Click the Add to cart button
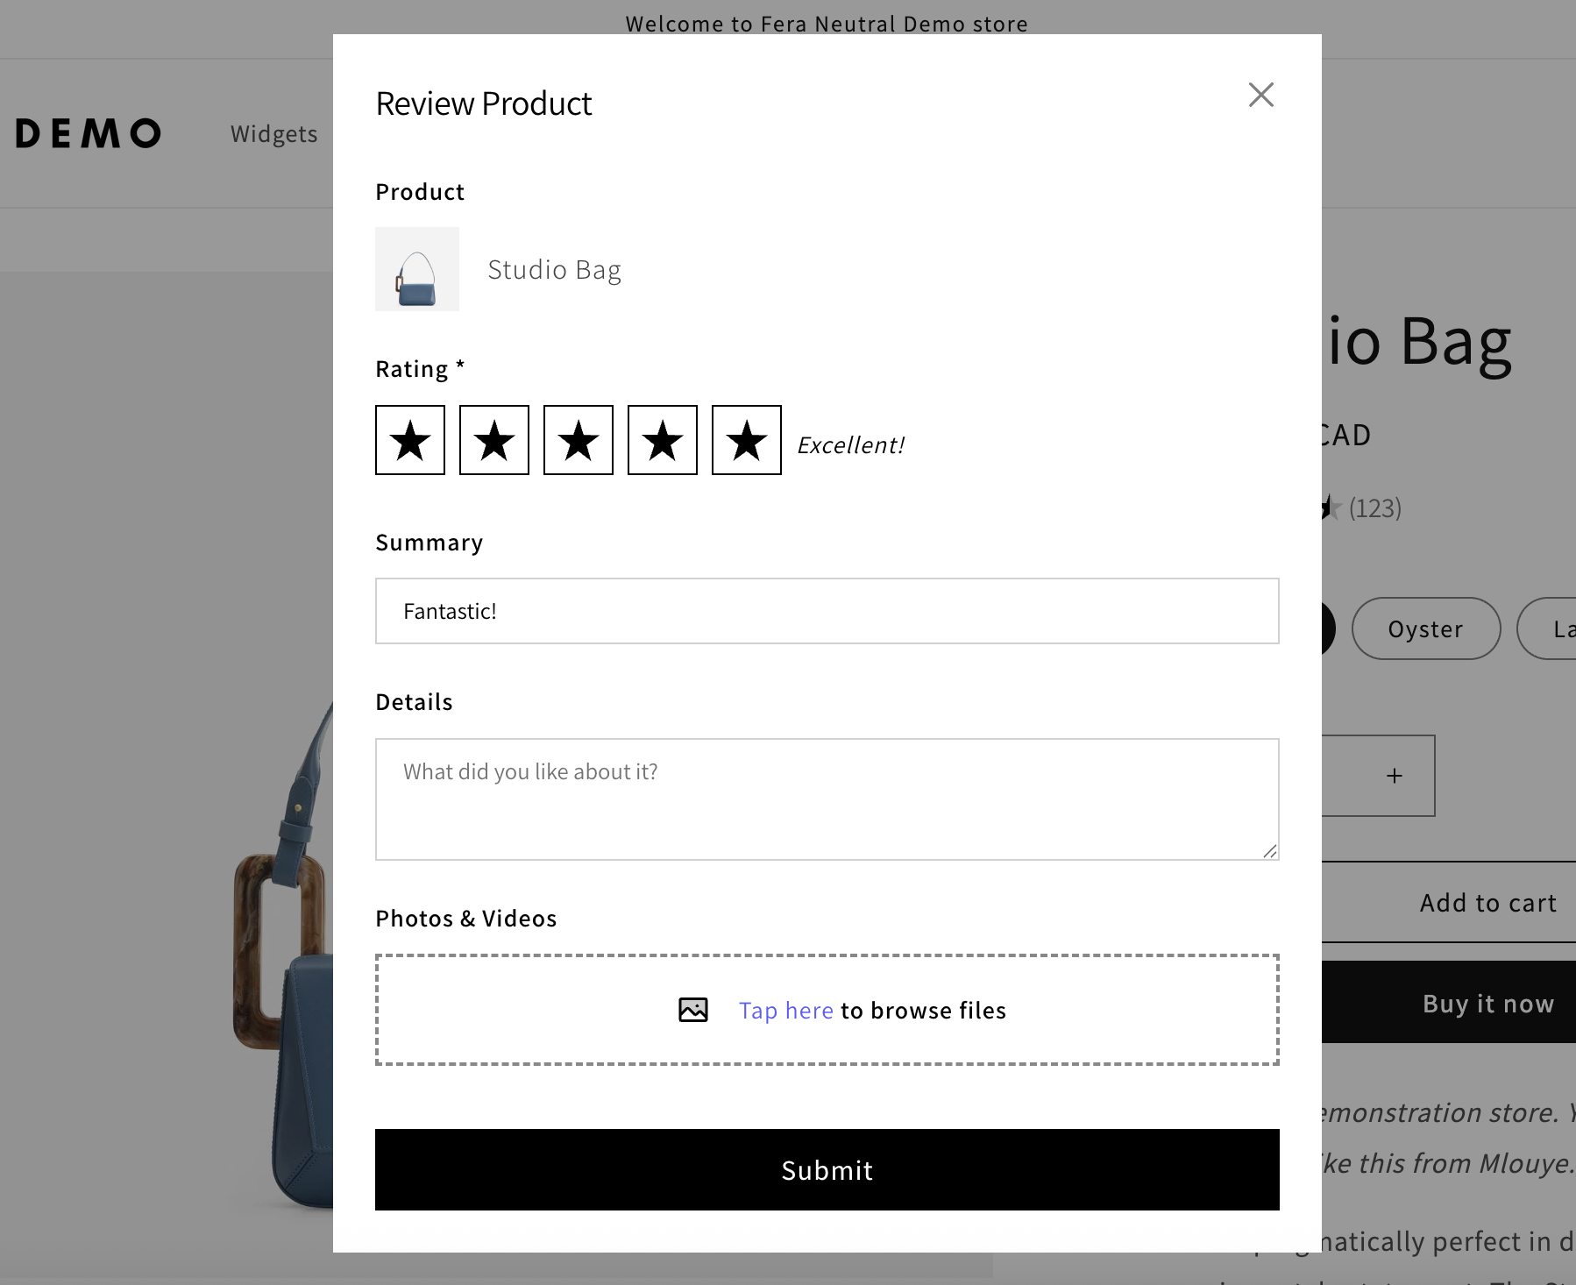 tap(1487, 903)
